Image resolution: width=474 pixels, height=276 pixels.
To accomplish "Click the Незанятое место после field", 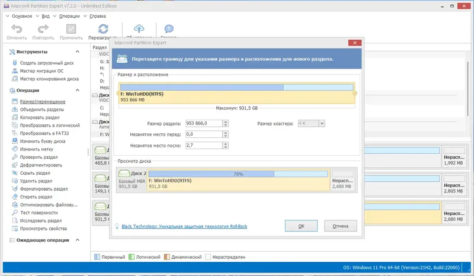I will click(x=204, y=146).
